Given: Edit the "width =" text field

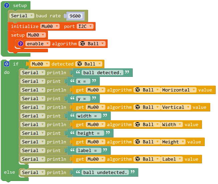Looking at the screenshot, I should pyautogui.click(x=89, y=116).
